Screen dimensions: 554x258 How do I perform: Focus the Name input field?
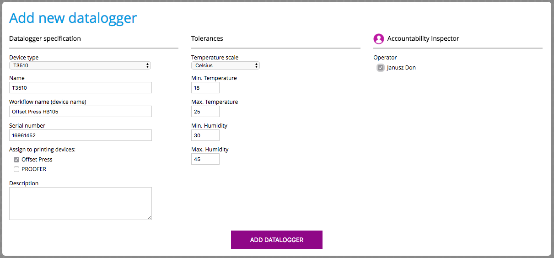pyautogui.click(x=81, y=88)
